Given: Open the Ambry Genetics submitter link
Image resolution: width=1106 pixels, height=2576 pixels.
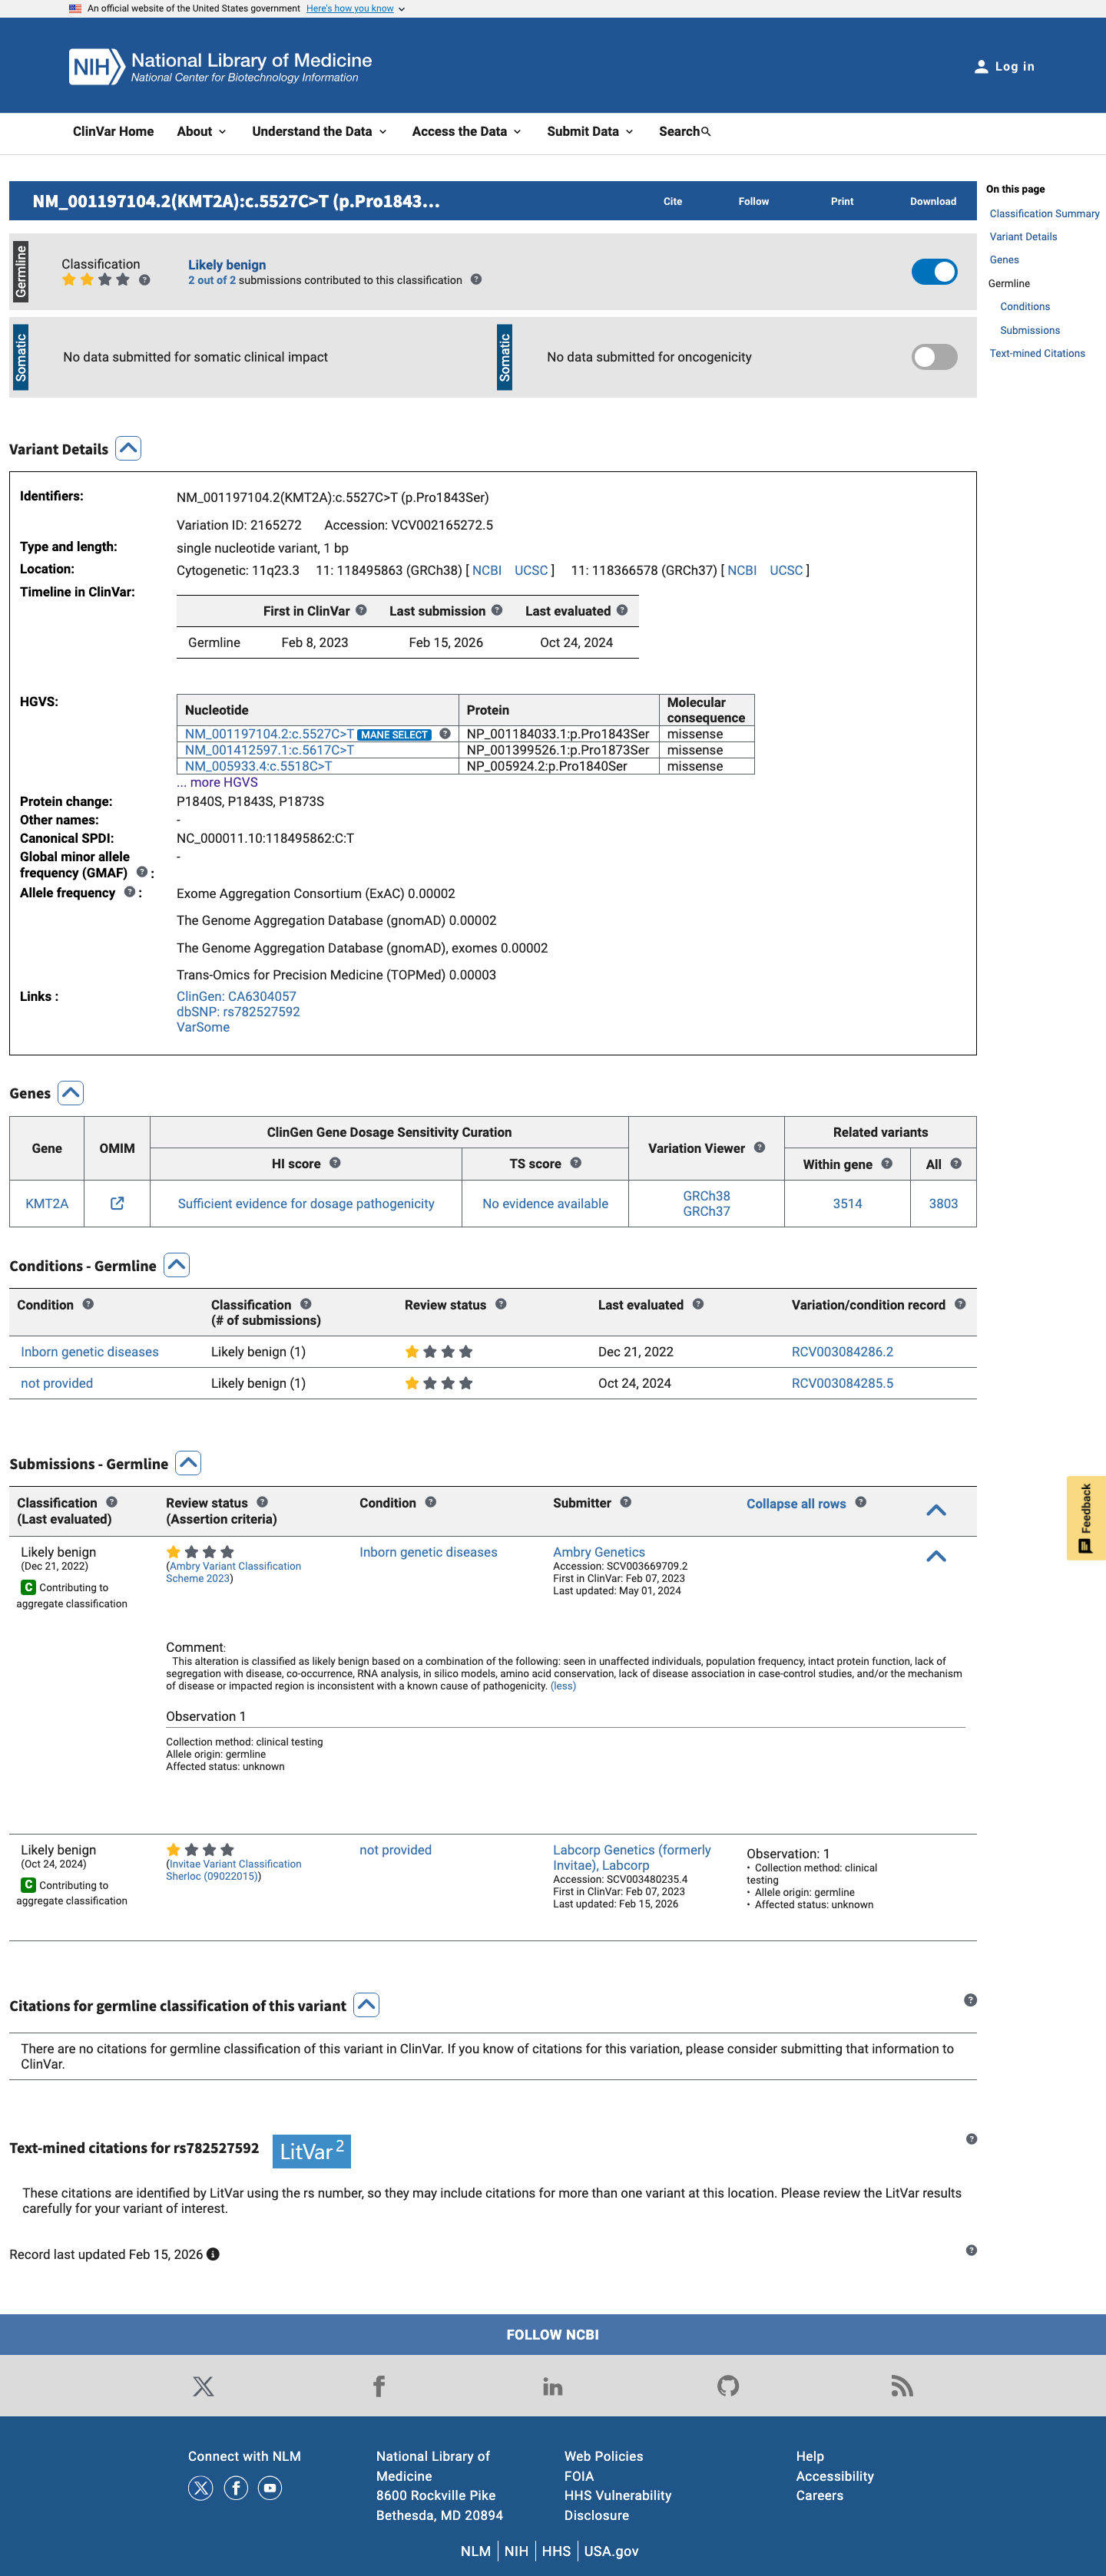Looking at the screenshot, I should point(598,1552).
